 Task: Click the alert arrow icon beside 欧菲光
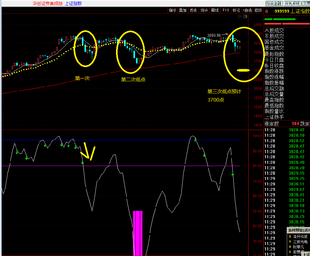[x=290, y=247]
